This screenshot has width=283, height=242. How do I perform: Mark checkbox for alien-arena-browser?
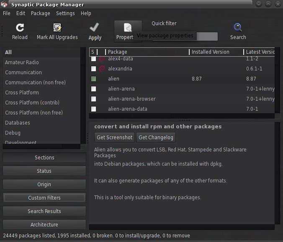pos(93,99)
